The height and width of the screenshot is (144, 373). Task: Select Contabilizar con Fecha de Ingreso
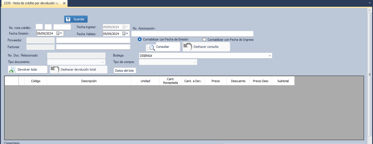click(x=204, y=40)
